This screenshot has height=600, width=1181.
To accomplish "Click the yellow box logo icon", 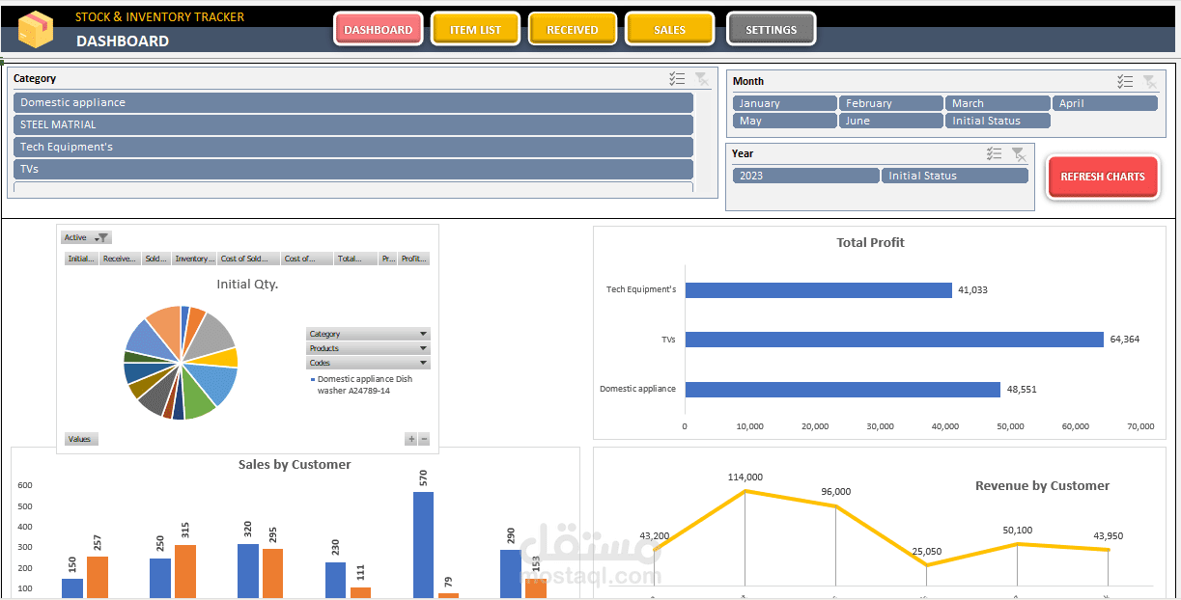I will click(x=36, y=28).
